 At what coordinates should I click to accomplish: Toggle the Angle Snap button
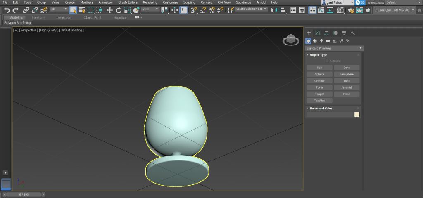pos(202,10)
